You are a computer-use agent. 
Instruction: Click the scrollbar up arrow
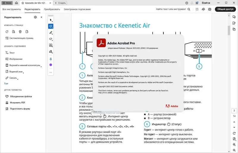pyautogui.click(x=229, y=16)
